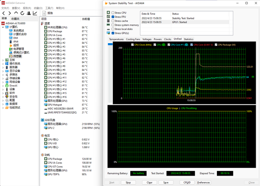Viewport: 260px width, 186px height.
Task: Collapse the 计算机 tree node
Action: click(3, 27)
